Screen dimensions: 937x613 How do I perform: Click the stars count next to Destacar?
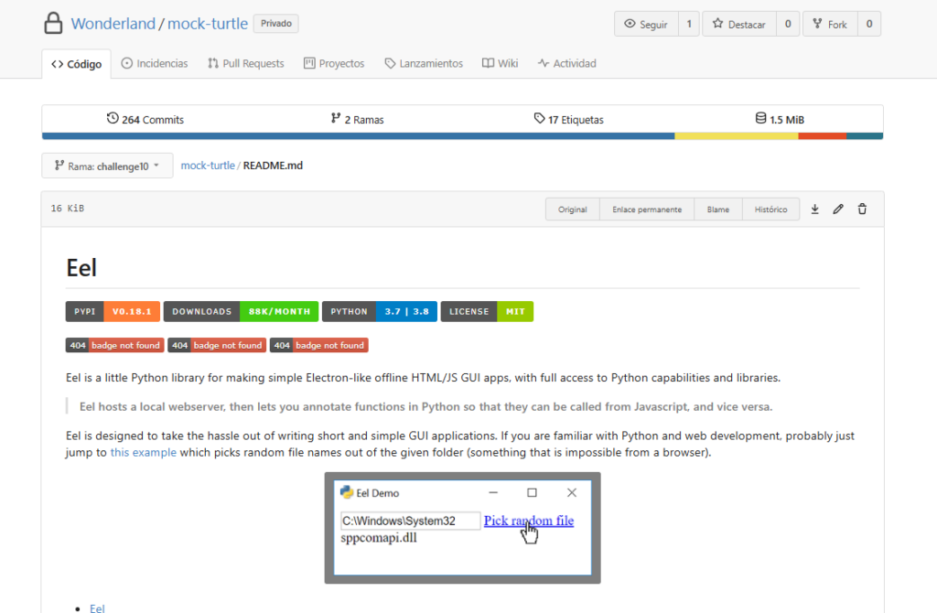788,24
